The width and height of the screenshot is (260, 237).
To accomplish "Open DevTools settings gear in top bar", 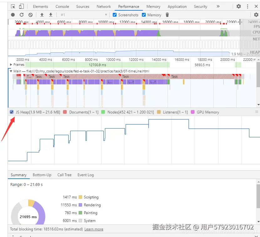I will (x=239, y=6).
